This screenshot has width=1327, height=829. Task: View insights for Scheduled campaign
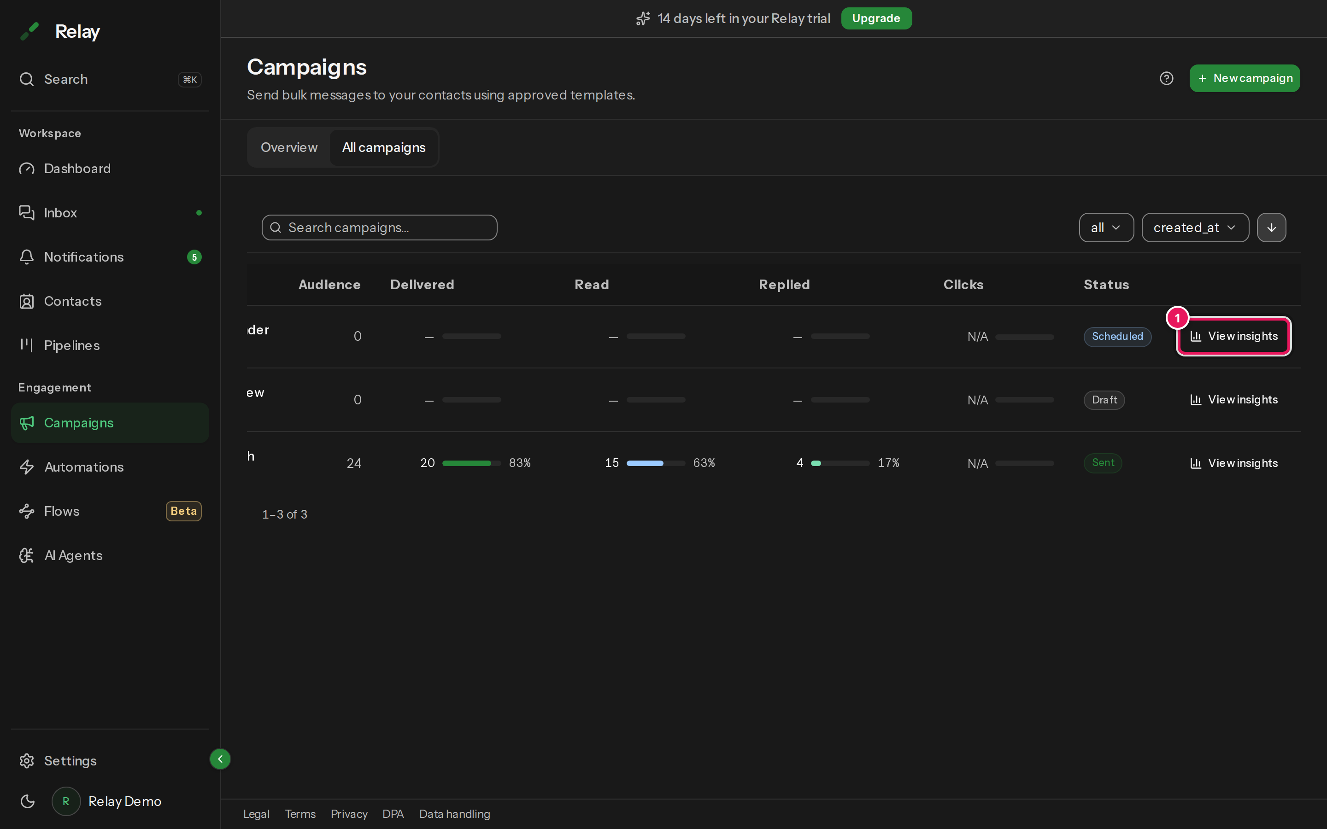pyautogui.click(x=1234, y=336)
